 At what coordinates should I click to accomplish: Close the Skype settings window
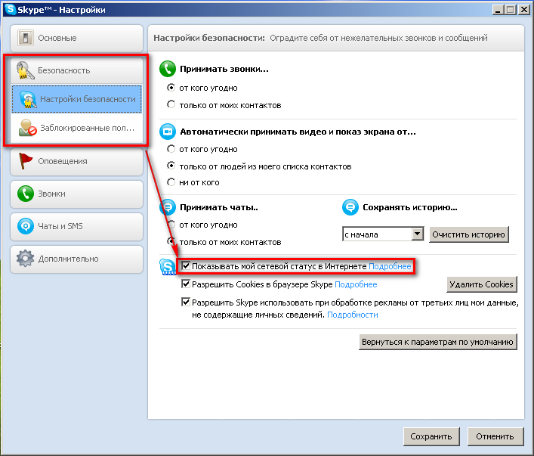click(523, 10)
